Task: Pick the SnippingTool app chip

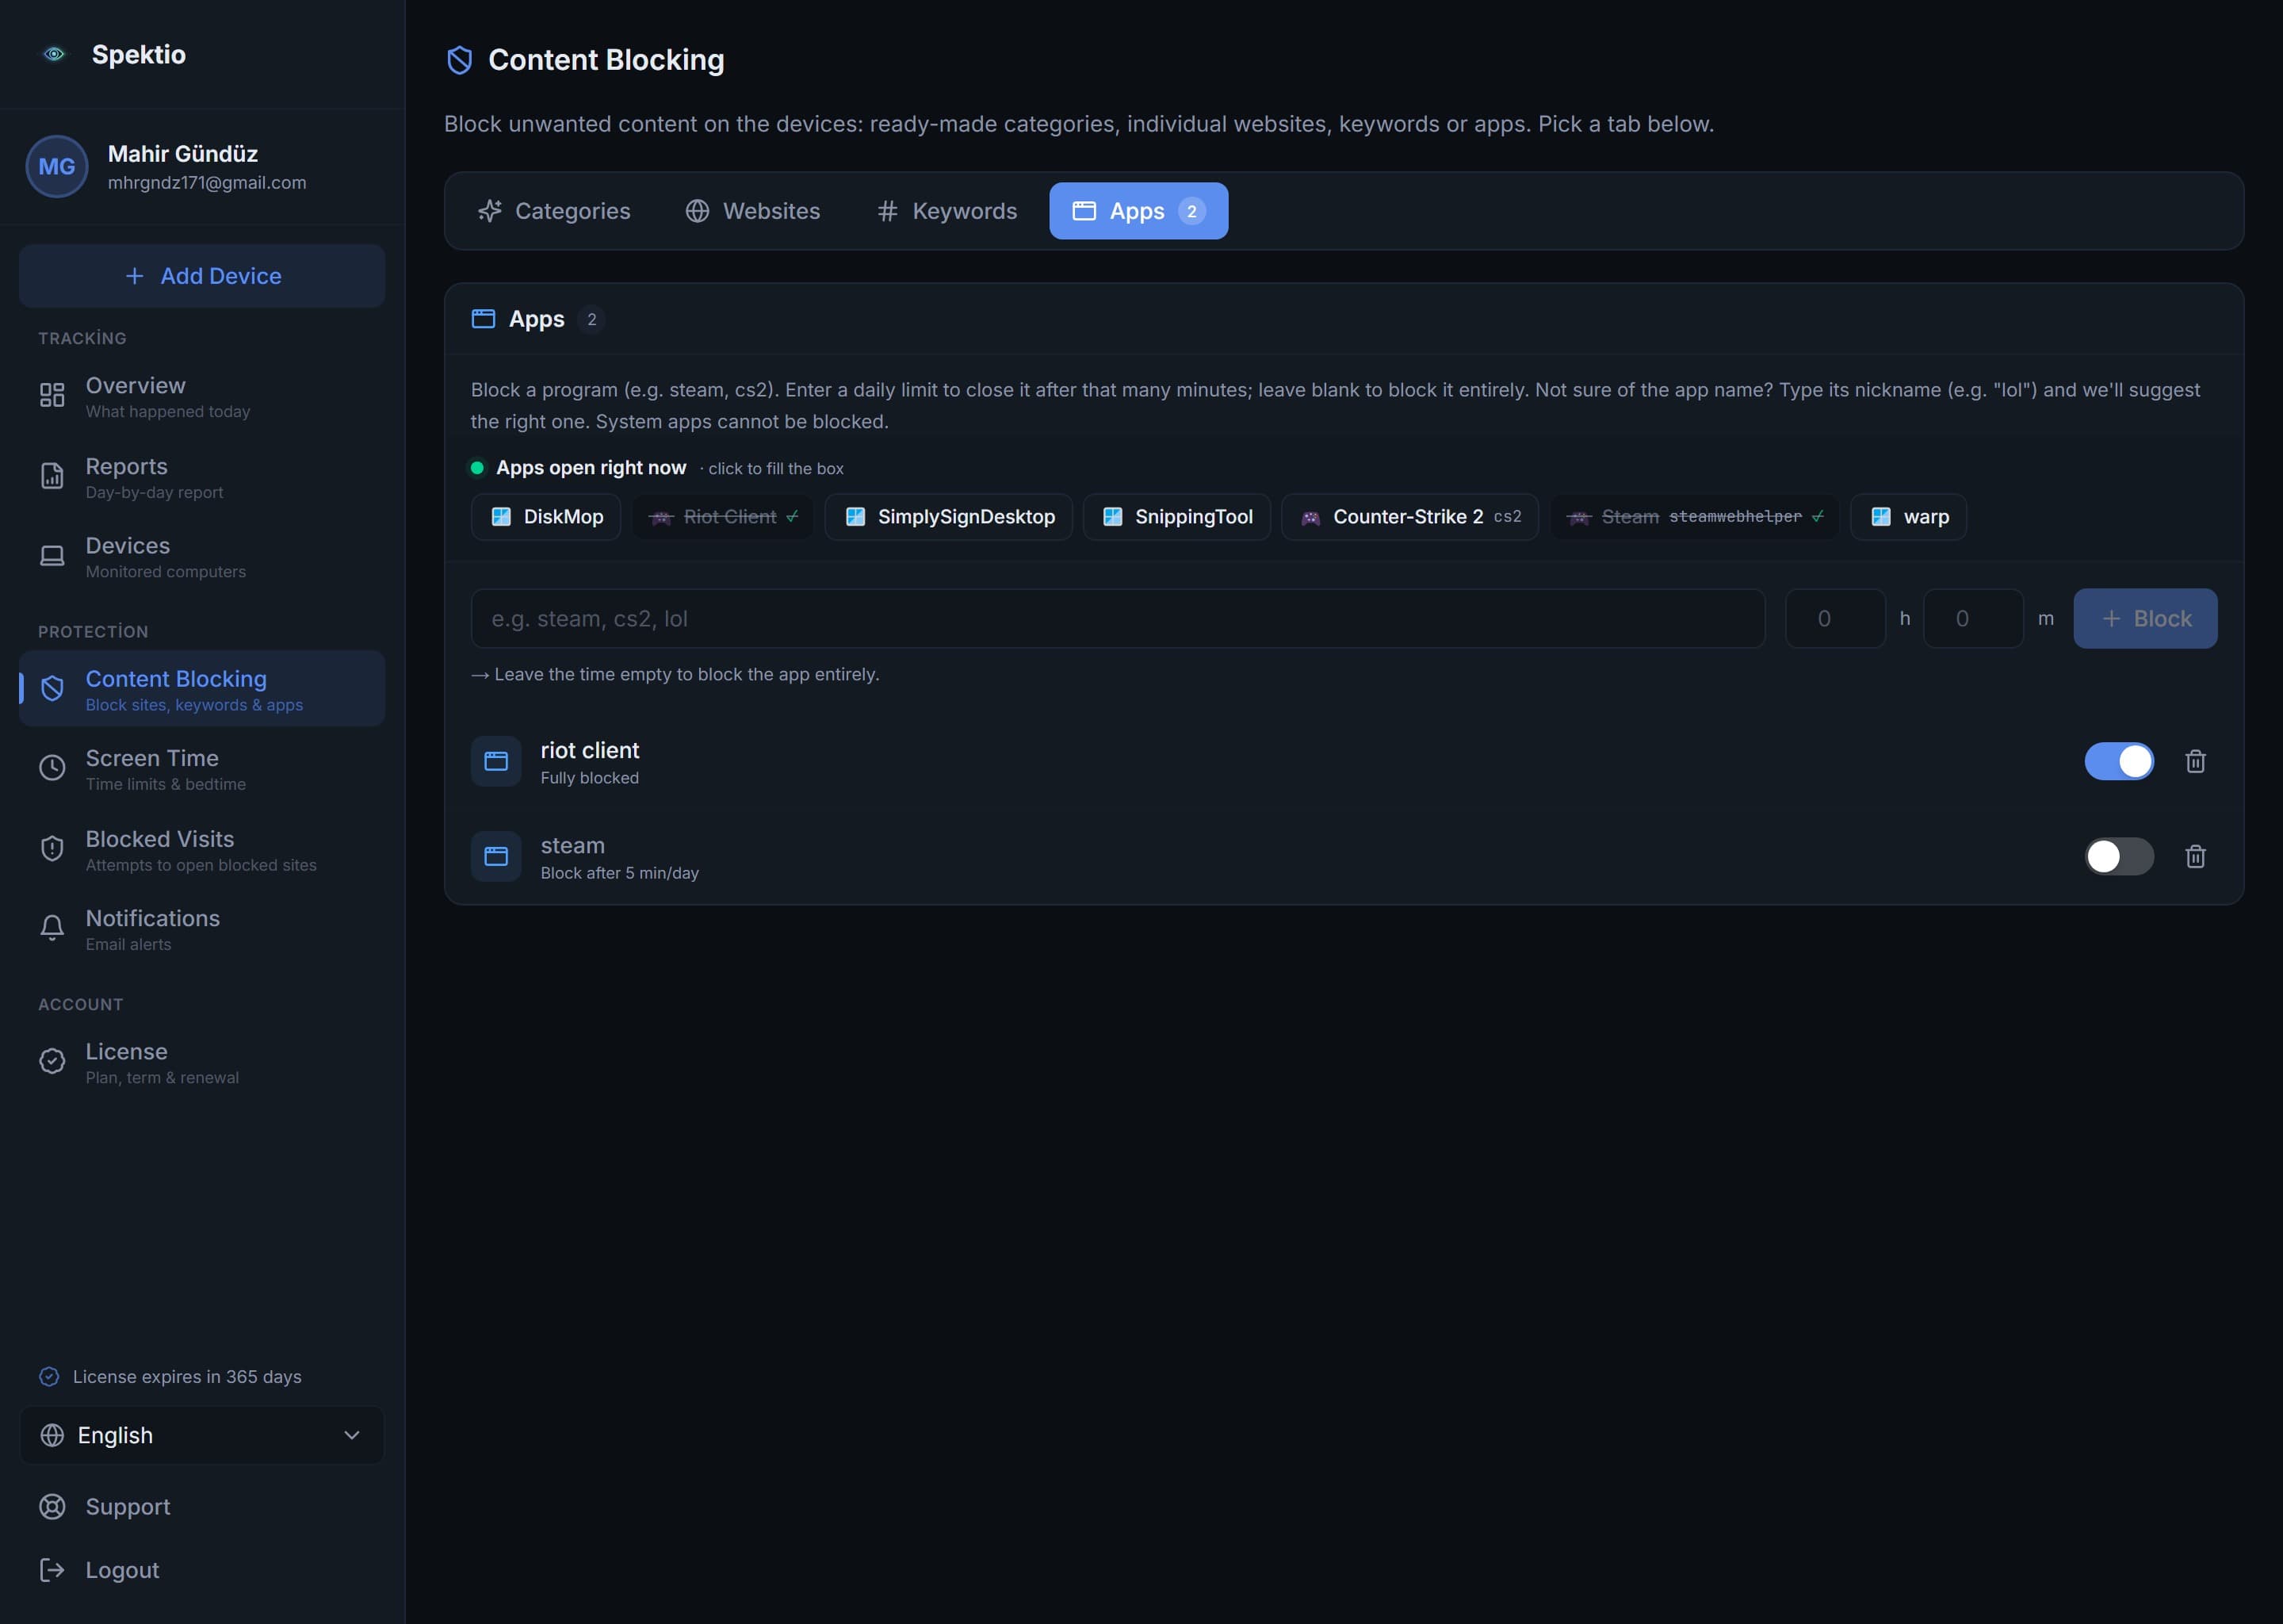Action: (1176, 517)
